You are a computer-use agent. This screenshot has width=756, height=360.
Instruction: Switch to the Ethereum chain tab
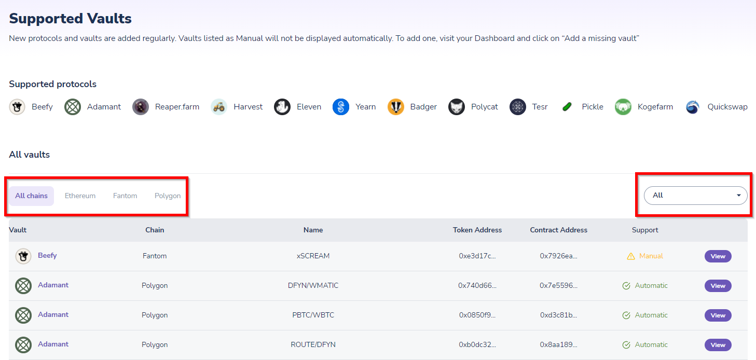[x=80, y=196]
